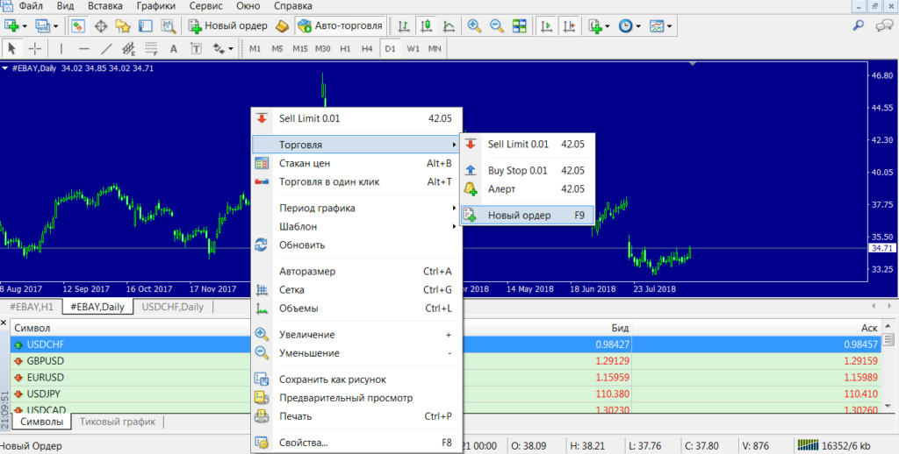Open the Data Window toolbar icon
Image resolution: width=899 pixels, height=454 pixels.
point(101,25)
